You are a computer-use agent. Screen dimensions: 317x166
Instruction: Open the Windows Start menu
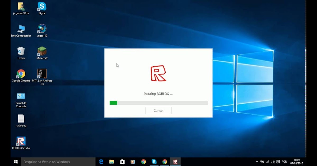(16, 162)
